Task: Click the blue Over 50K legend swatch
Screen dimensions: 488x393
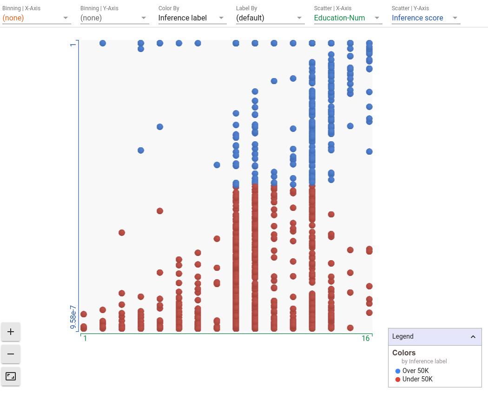Action: coord(398,371)
